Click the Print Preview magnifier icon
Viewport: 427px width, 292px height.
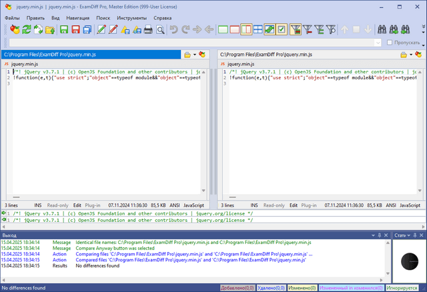pos(160,29)
